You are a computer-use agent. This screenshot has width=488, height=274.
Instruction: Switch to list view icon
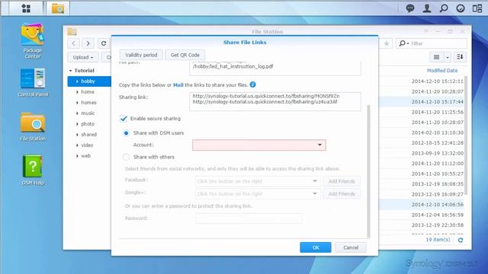click(437, 57)
